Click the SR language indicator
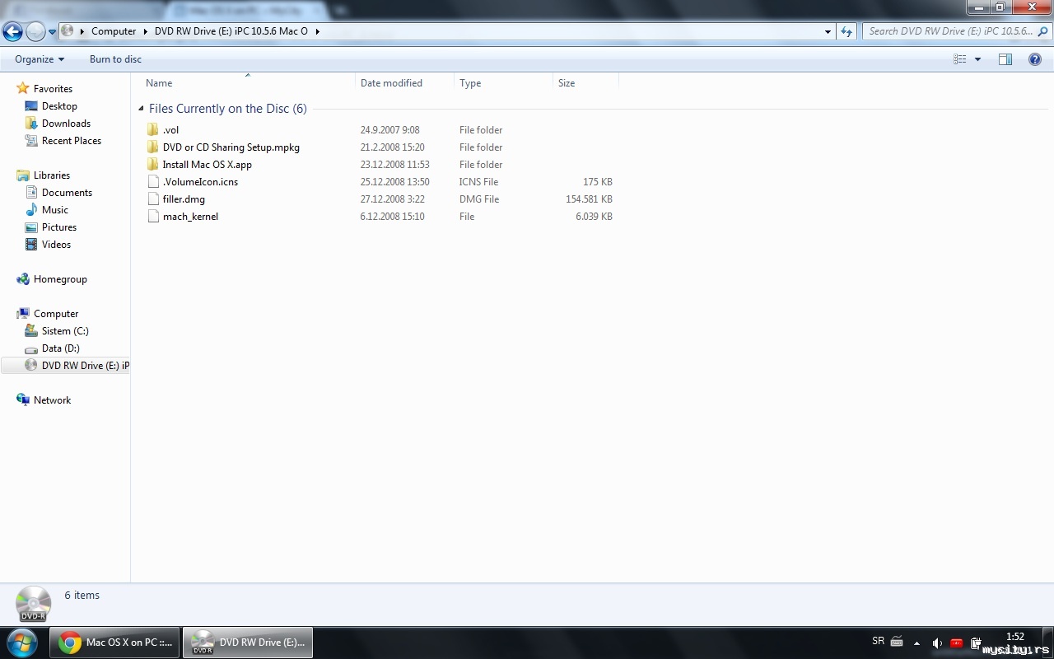 (878, 641)
